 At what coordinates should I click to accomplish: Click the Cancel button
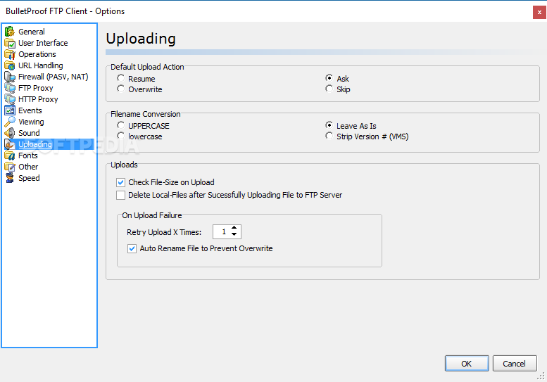(515, 364)
